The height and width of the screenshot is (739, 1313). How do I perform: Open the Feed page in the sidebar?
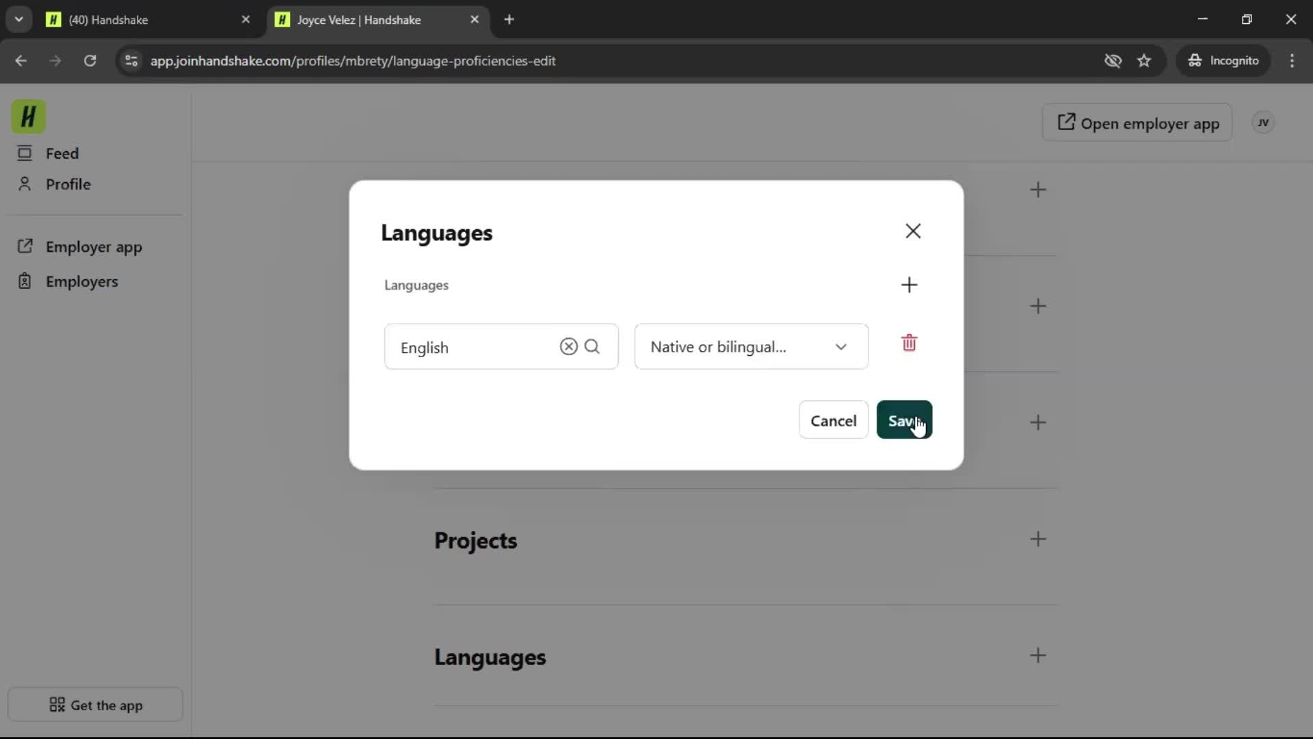click(62, 153)
